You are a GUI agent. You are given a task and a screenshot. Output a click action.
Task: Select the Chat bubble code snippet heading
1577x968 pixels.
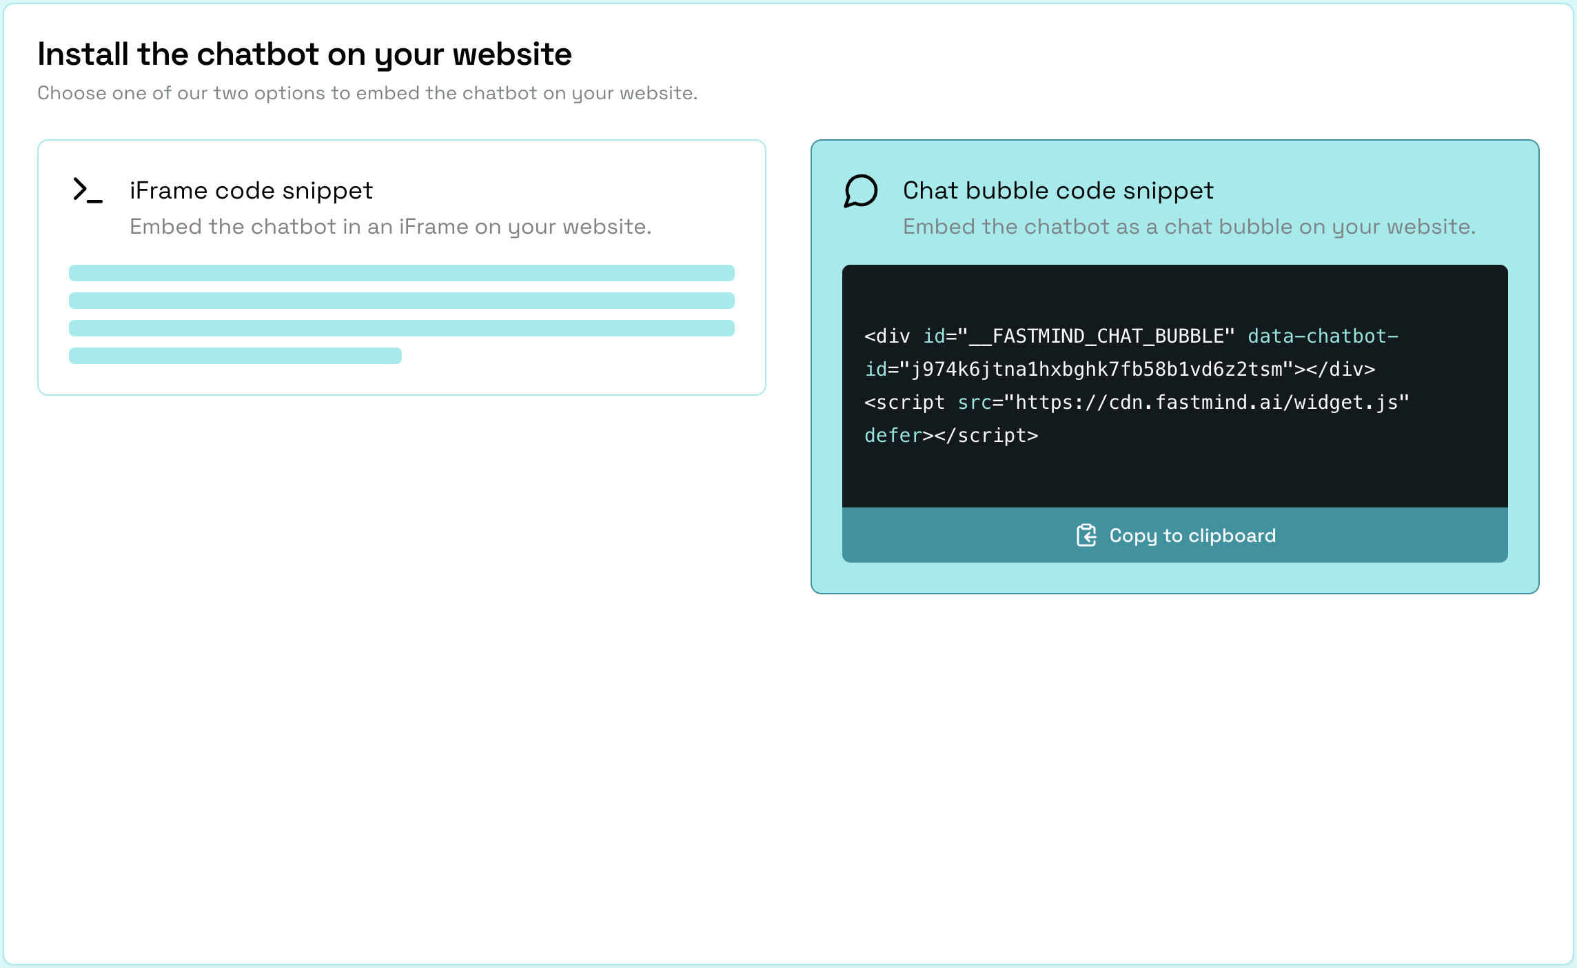pyautogui.click(x=1058, y=190)
